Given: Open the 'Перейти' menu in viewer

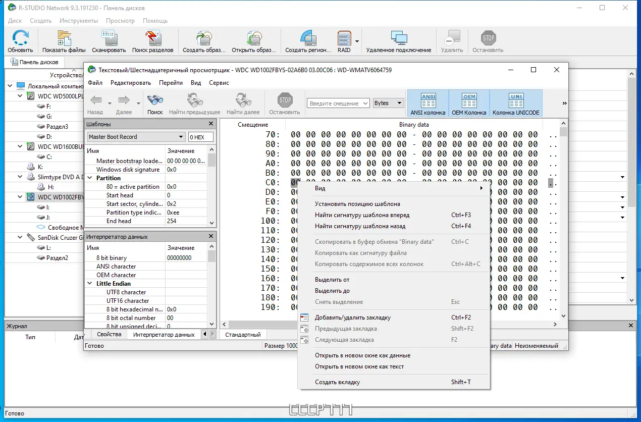Looking at the screenshot, I should pos(171,83).
